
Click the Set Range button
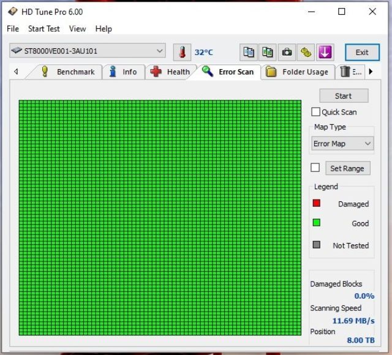point(347,168)
